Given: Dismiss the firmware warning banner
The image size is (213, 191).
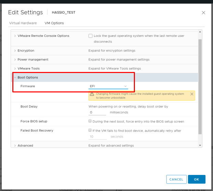Looking at the screenshot, I should 192,94.
